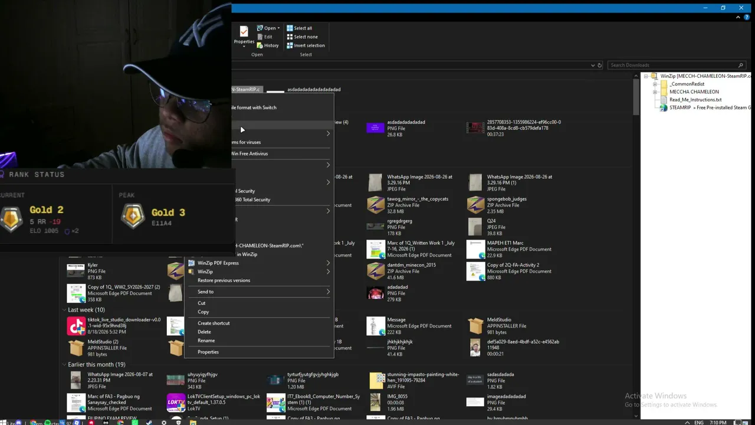Select the LokTVClientSetup installer icon
Viewport: 755px width, 425px height.
pyautogui.click(x=176, y=403)
